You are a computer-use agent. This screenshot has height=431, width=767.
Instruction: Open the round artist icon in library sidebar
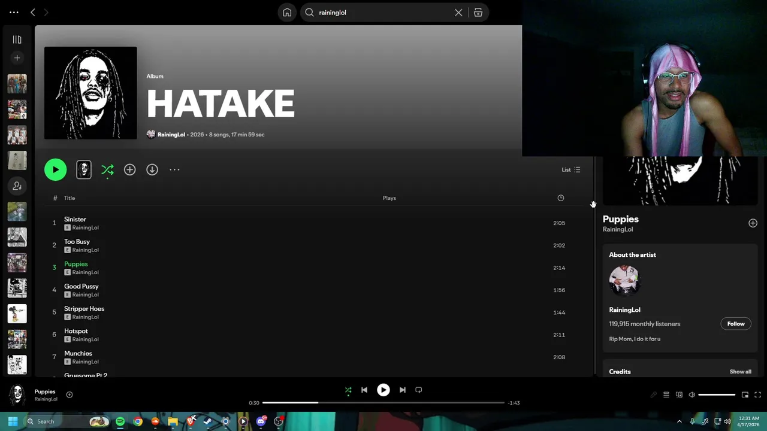17,186
